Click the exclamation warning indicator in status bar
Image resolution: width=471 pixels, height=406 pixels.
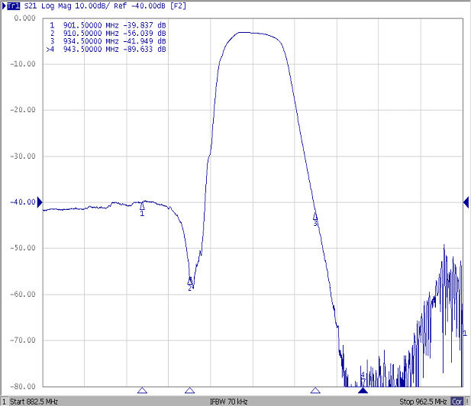(x=466, y=401)
